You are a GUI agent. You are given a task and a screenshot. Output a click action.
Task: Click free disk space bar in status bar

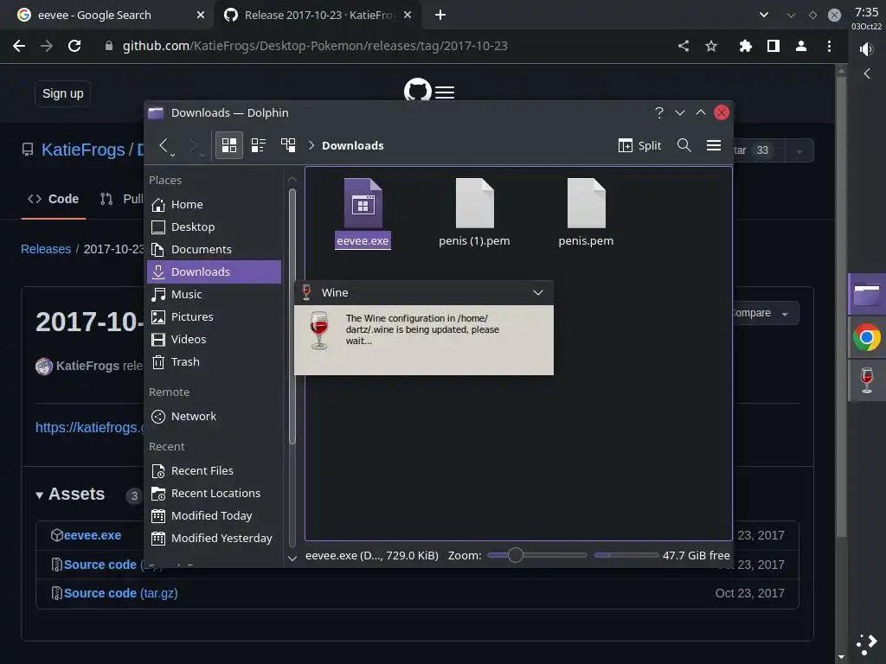pyautogui.click(x=626, y=555)
